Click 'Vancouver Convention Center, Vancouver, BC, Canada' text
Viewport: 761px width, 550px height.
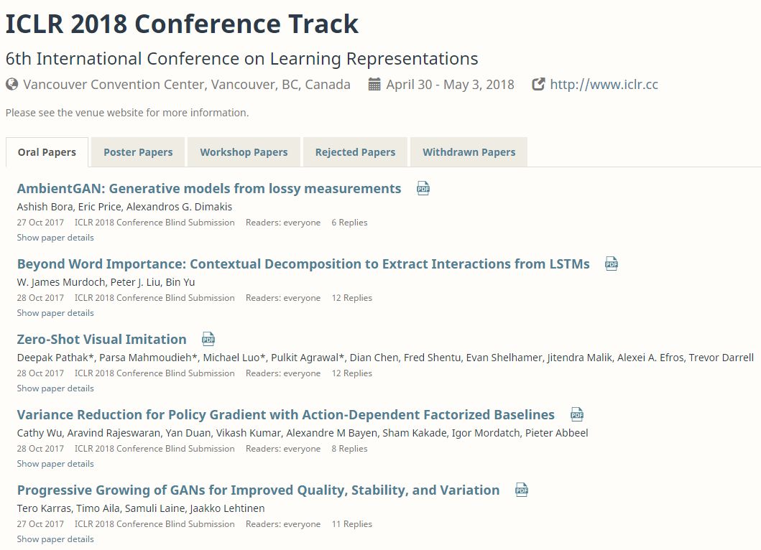point(187,85)
